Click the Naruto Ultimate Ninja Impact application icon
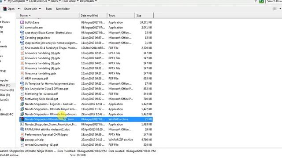The image size is (282, 158). [x=22, y=114]
